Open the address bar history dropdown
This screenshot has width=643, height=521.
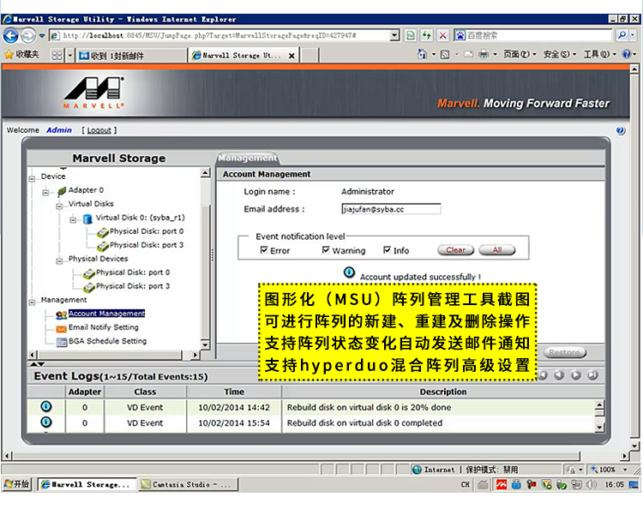[394, 36]
